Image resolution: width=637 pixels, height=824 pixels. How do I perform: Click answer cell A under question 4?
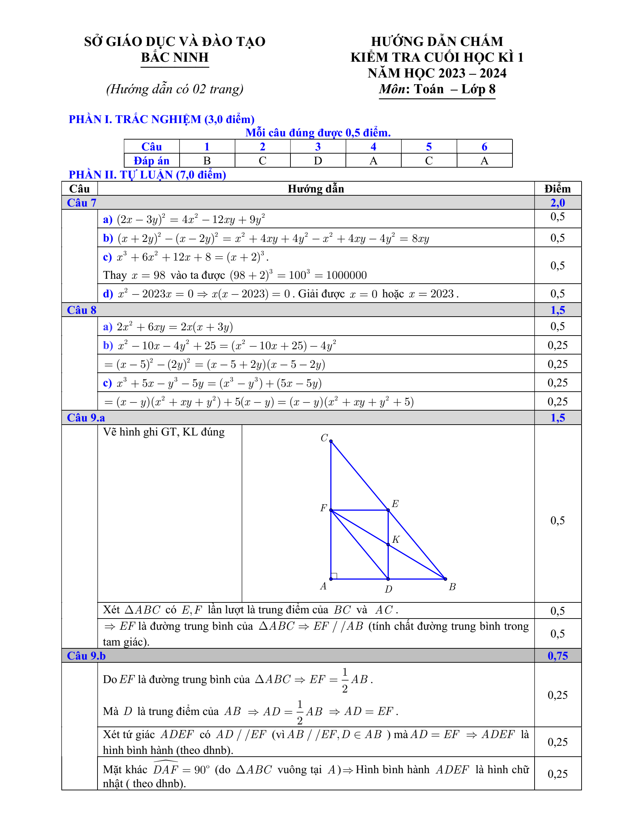[374, 161]
